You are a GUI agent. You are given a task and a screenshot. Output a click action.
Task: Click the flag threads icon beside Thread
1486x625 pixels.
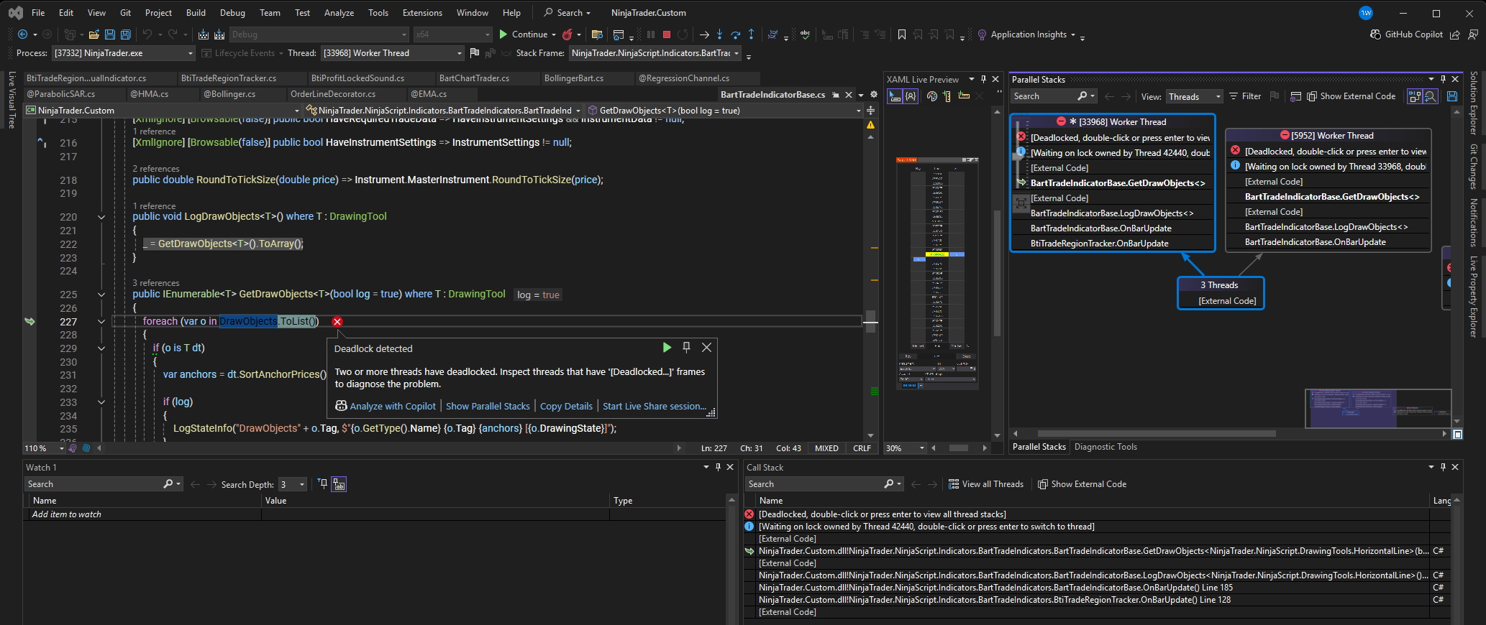tap(474, 53)
